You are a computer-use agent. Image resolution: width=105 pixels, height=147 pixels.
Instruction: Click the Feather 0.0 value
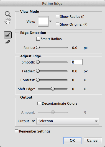click(x=75, y=71)
